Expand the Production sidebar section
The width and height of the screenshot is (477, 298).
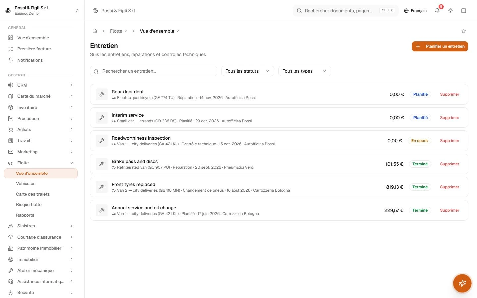click(x=41, y=119)
